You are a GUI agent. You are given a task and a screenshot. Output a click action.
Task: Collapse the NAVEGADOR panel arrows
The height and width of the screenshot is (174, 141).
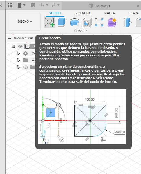coord(10,39)
